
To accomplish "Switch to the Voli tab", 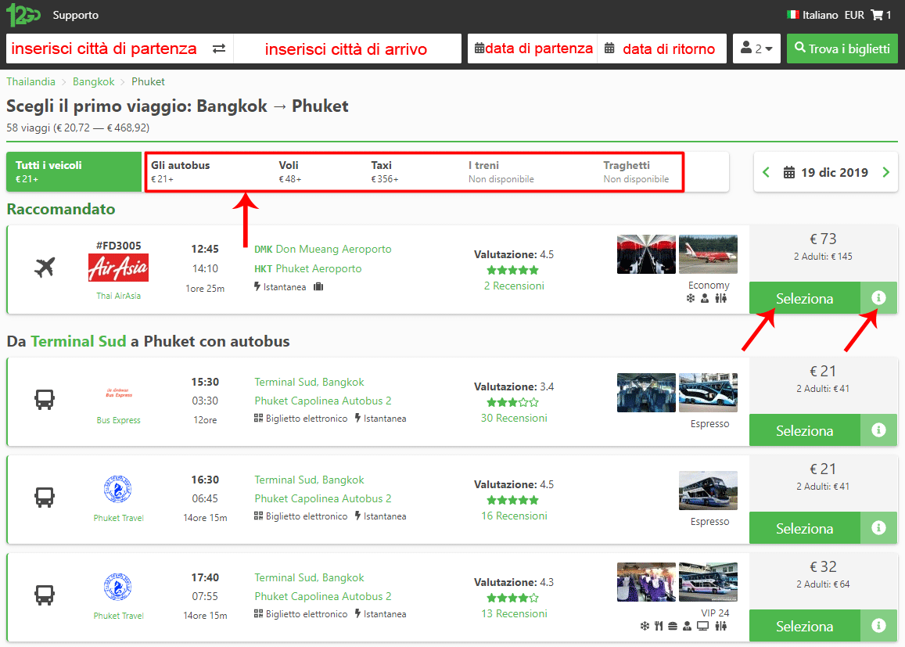I will tap(289, 171).
